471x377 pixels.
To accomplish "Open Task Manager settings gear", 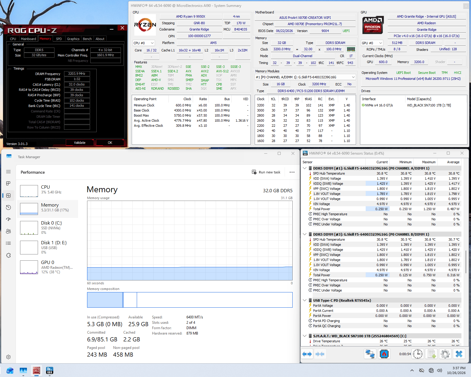I will click(8, 357).
